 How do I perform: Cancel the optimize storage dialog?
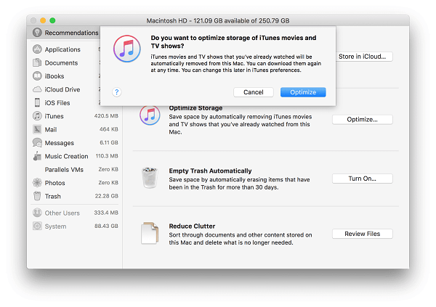pyautogui.click(x=254, y=92)
